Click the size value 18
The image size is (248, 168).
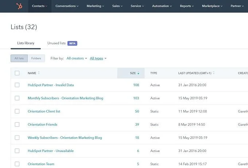click(137, 138)
